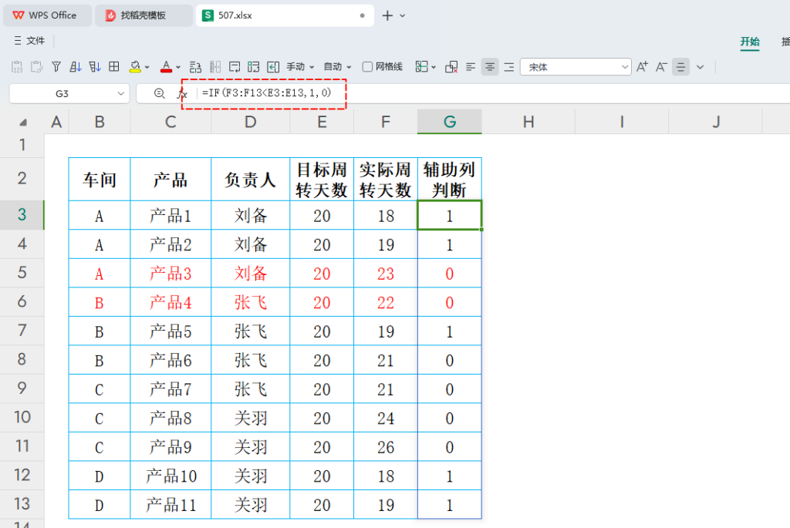This screenshot has width=790, height=528.
Task: Click the 目标周转天数 header cell
Action: coord(322,179)
